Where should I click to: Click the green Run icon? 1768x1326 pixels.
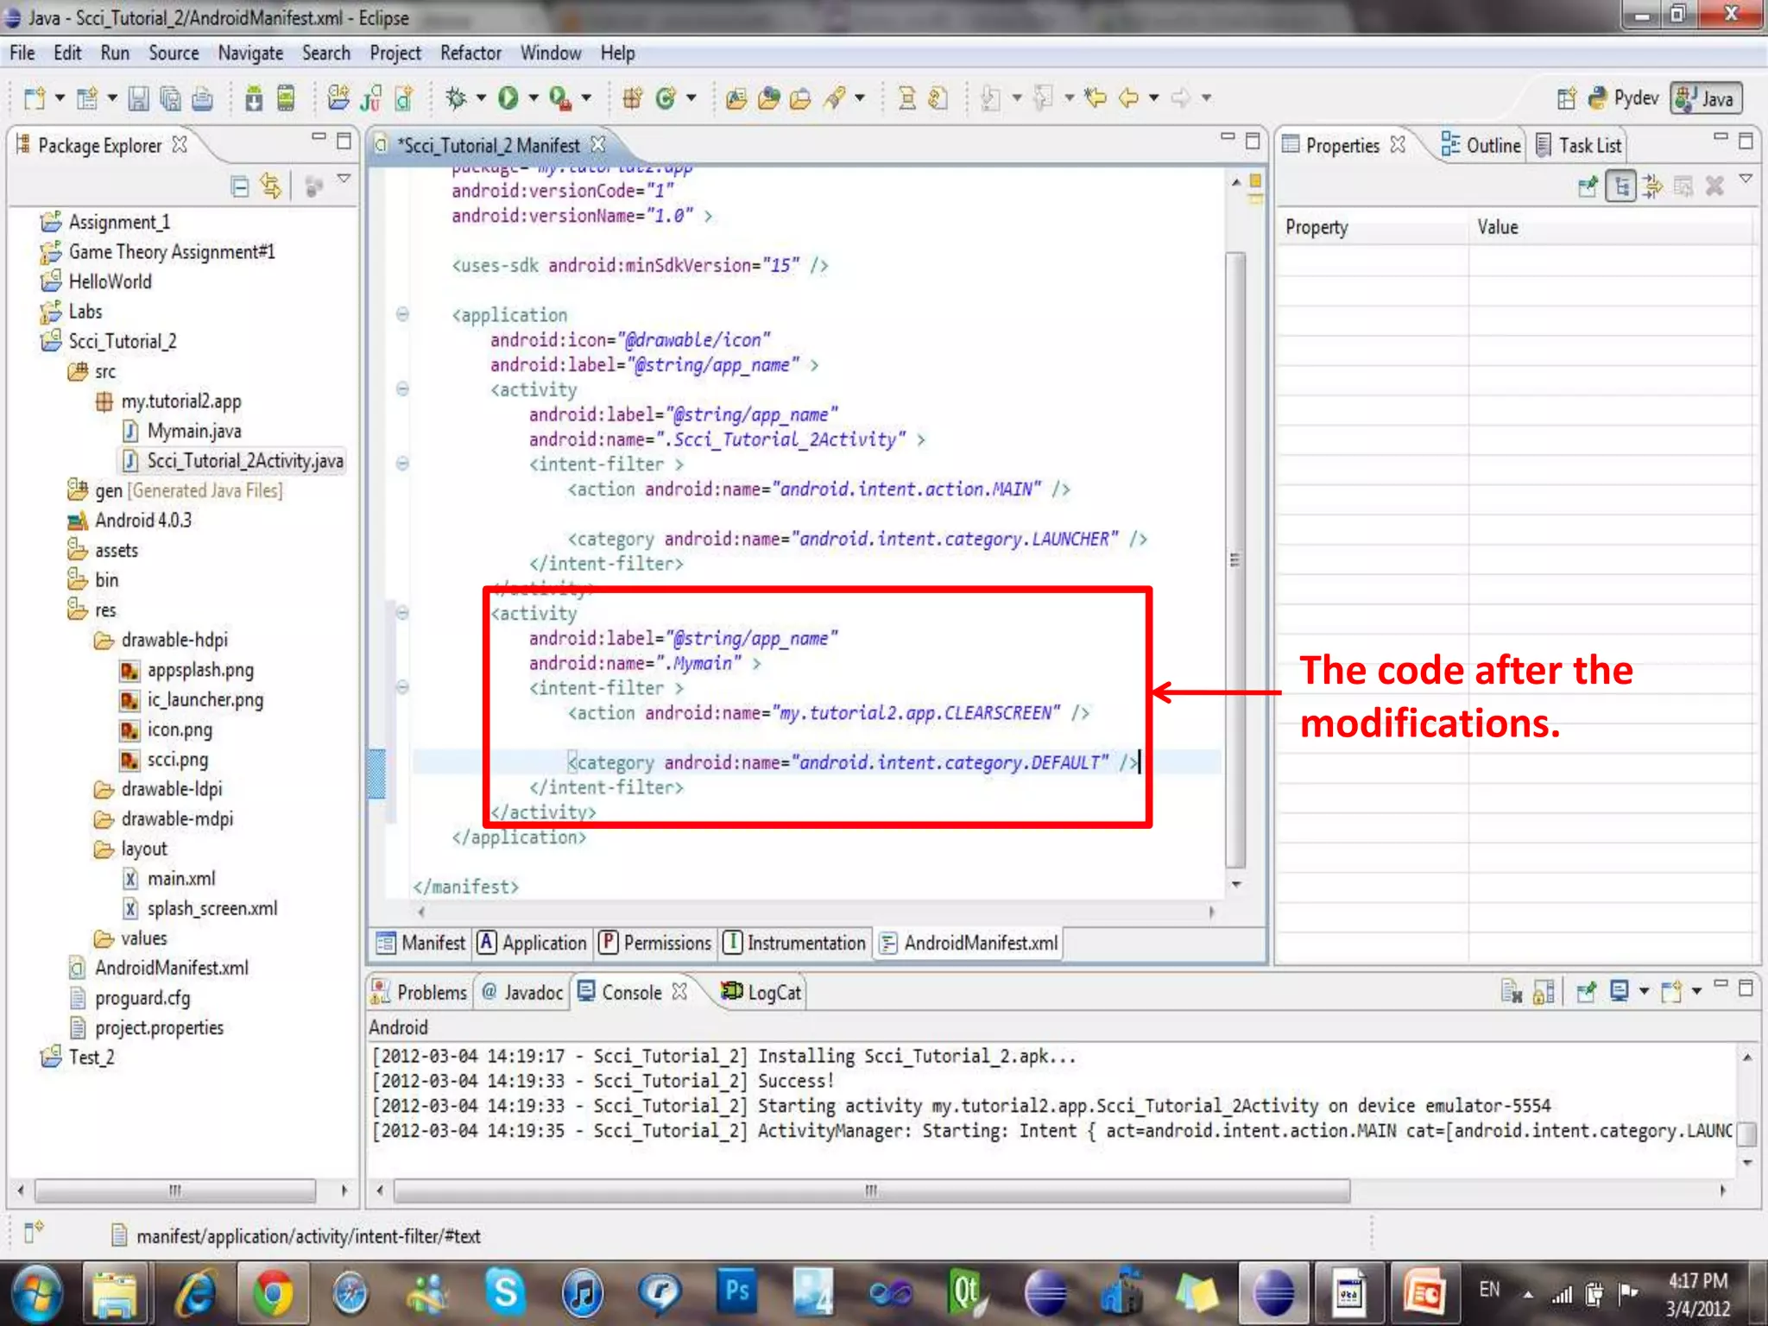coord(508,98)
